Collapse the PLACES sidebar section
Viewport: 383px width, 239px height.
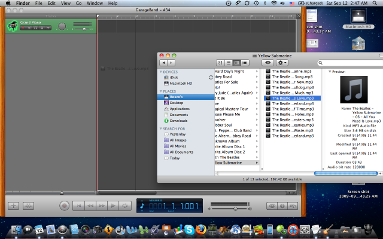pyautogui.click(x=161, y=91)
